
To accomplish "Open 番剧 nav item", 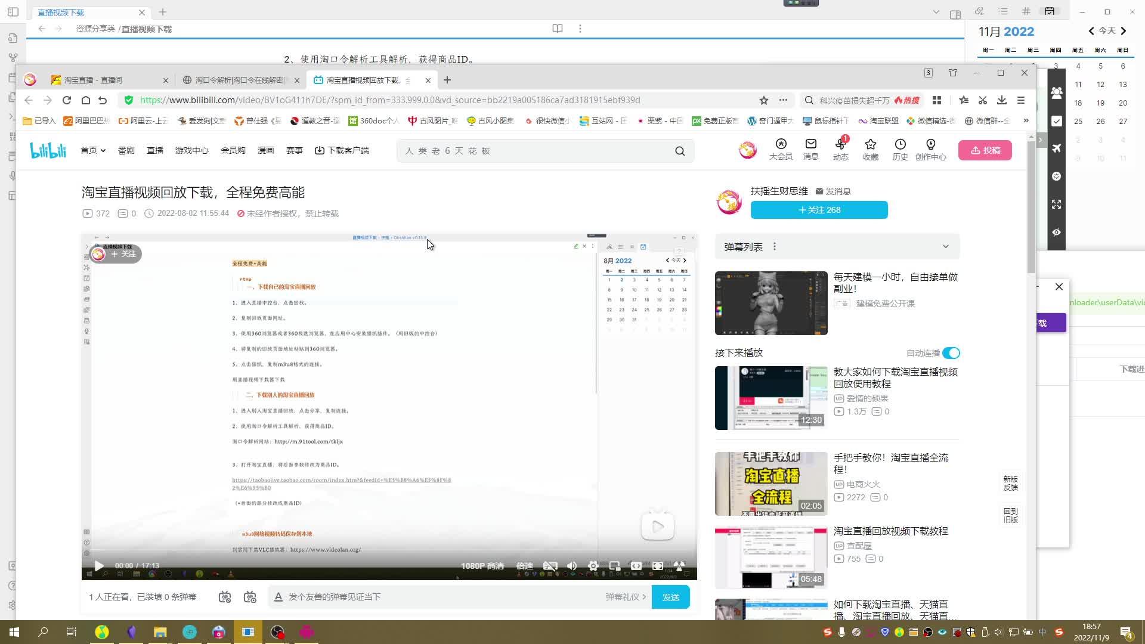I will [126, 150].
